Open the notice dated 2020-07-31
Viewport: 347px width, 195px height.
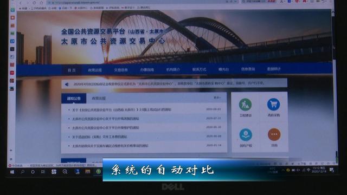[106, 119]
